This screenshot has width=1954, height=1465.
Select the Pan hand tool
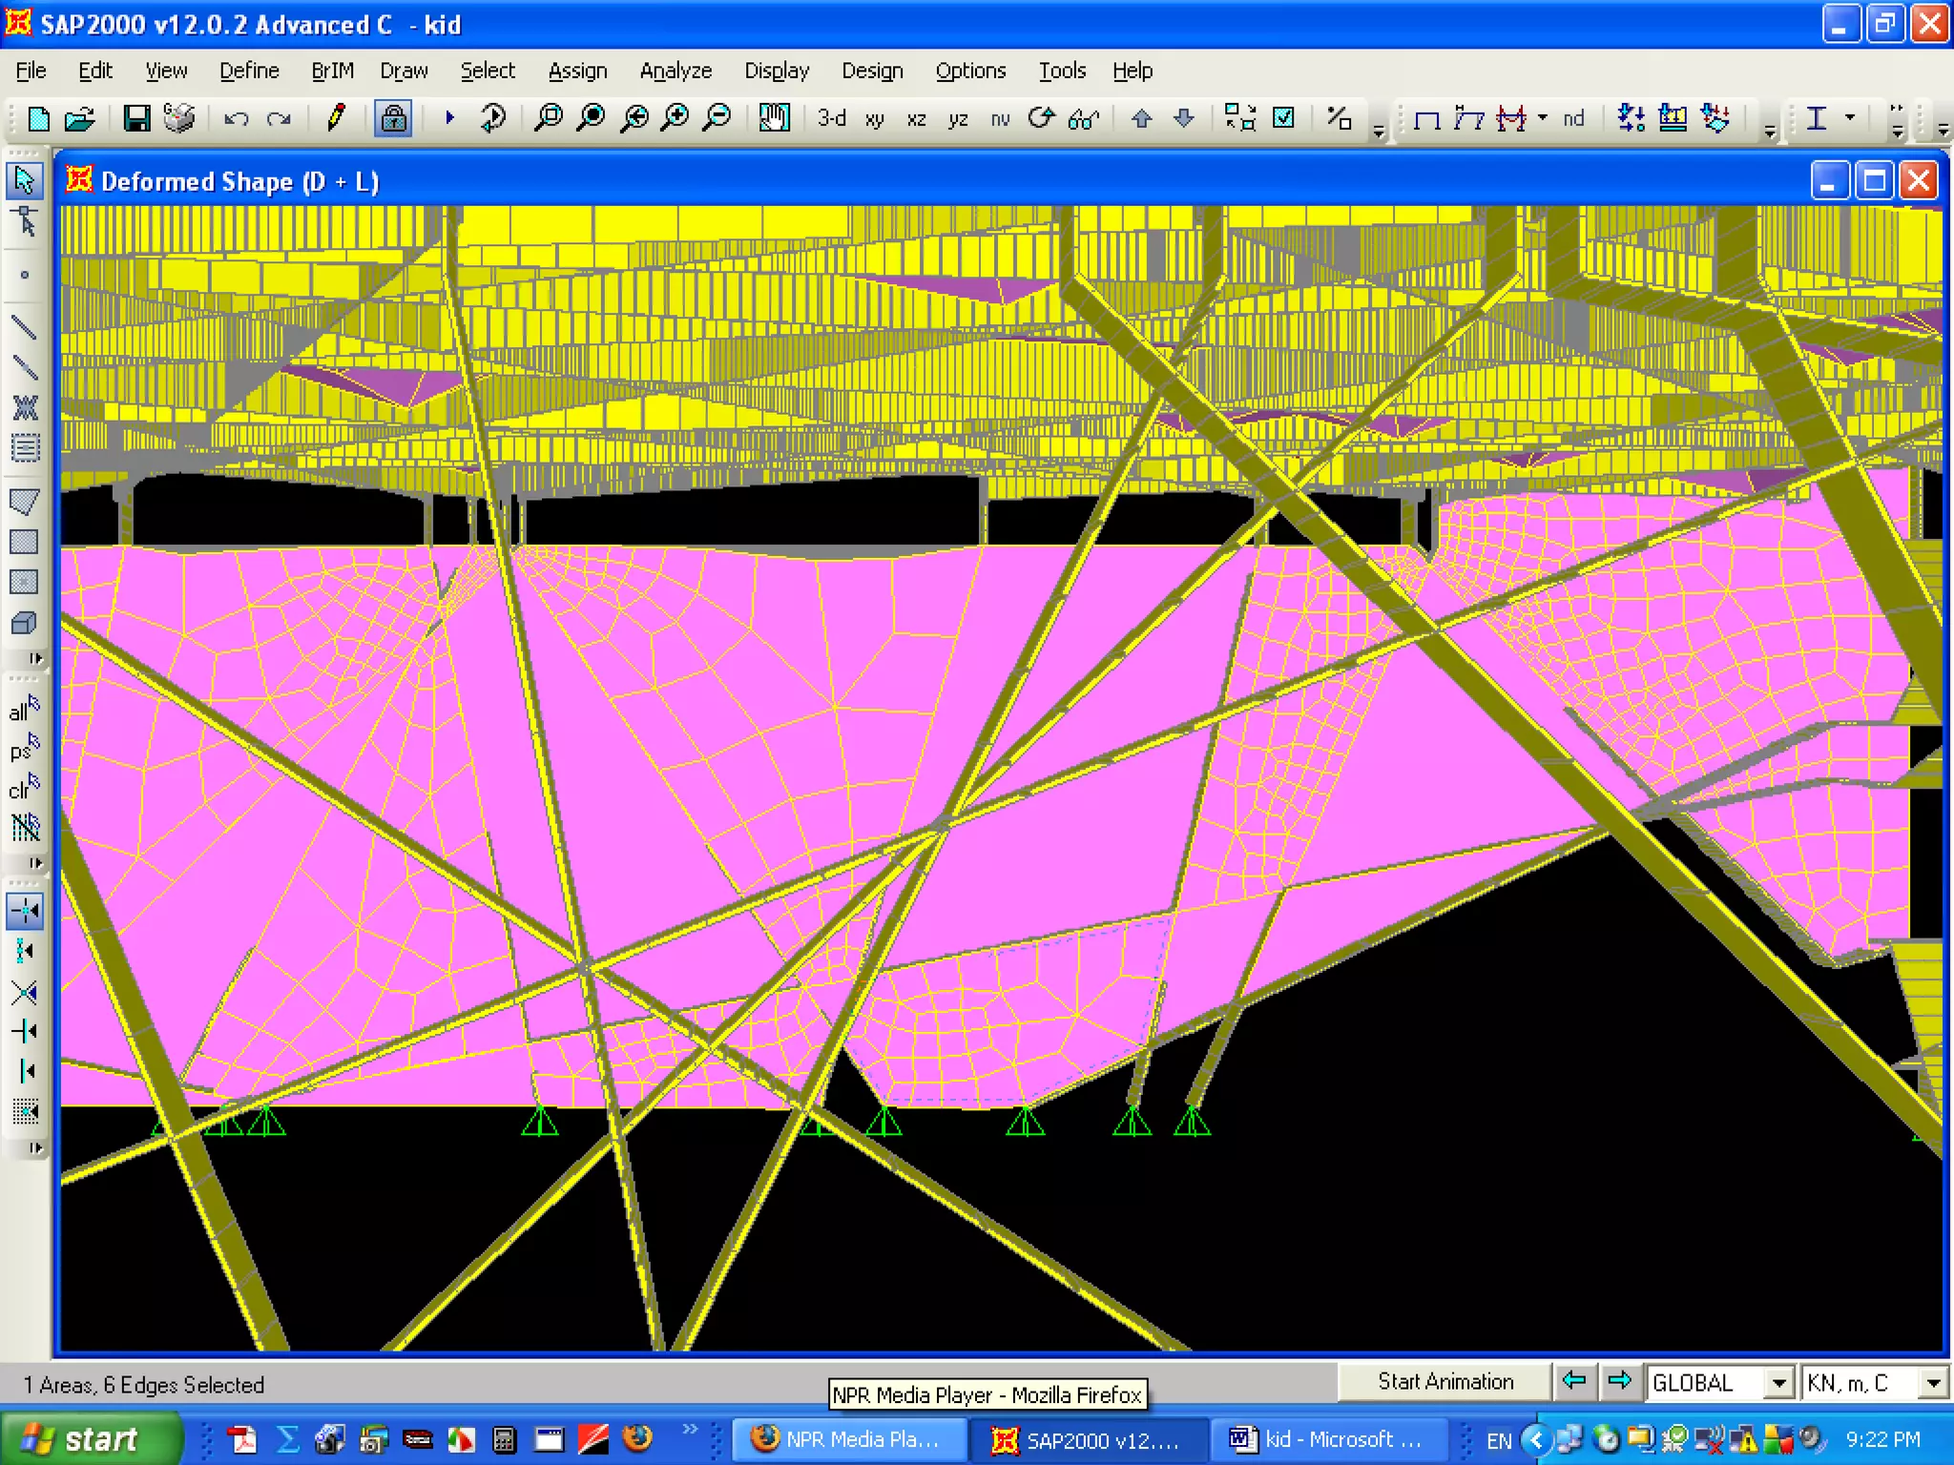[x=774, y=118]
